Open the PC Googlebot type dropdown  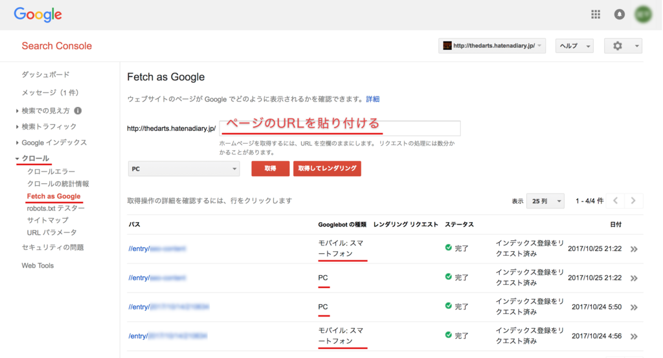click(x=183, y=169)
